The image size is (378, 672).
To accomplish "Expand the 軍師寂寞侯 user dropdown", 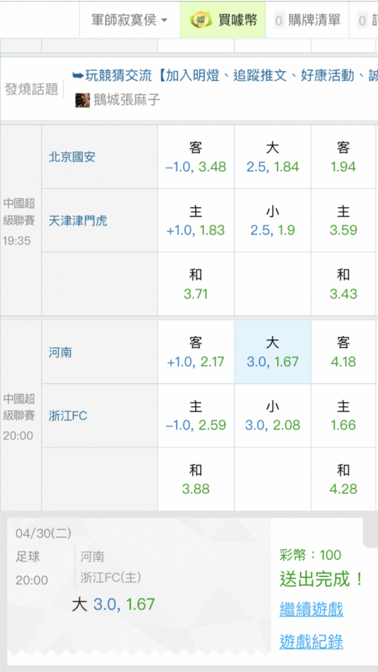I will click(130, 19).
